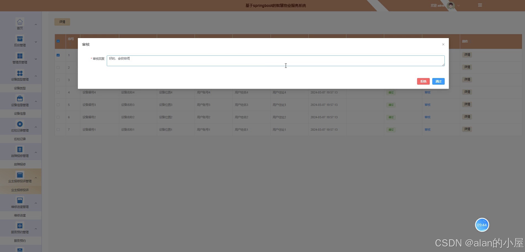
Task: Collapse the 设备信息管理 chevron
Action: [36, 101]
